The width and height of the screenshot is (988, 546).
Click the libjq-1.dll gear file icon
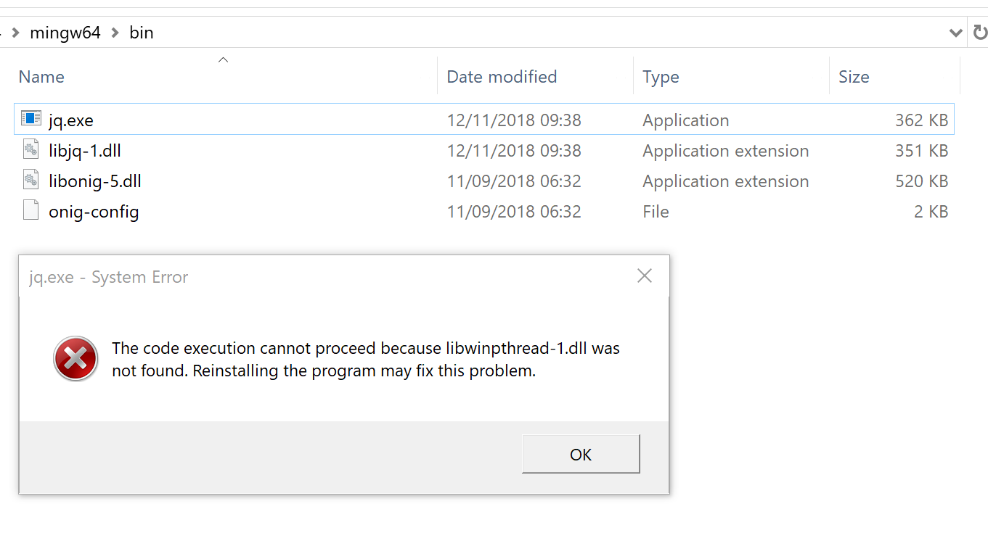click(31, 149)
